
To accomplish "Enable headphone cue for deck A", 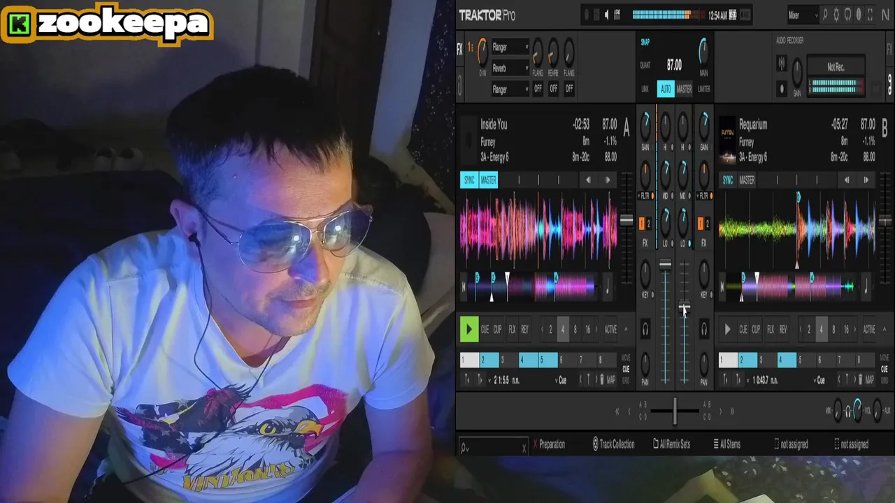I will (645, 328).
